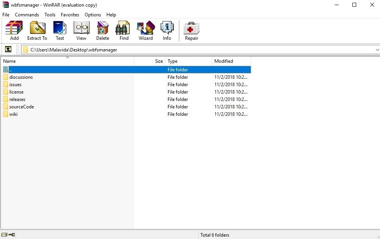Open the Find binoculars tool
The height and width of the screenshot is (239, 380).
click(123, 27)
